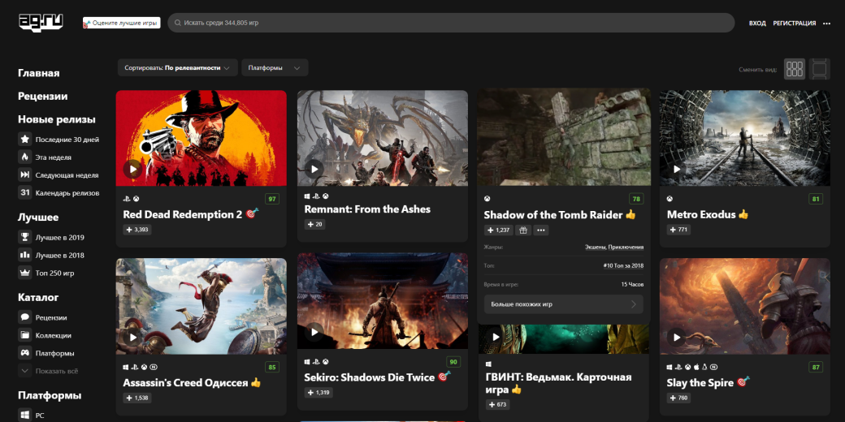Open '#10 Топ за 2018' link
The width and height of the screenshot is (845, 422).
[x=623, y=265]
